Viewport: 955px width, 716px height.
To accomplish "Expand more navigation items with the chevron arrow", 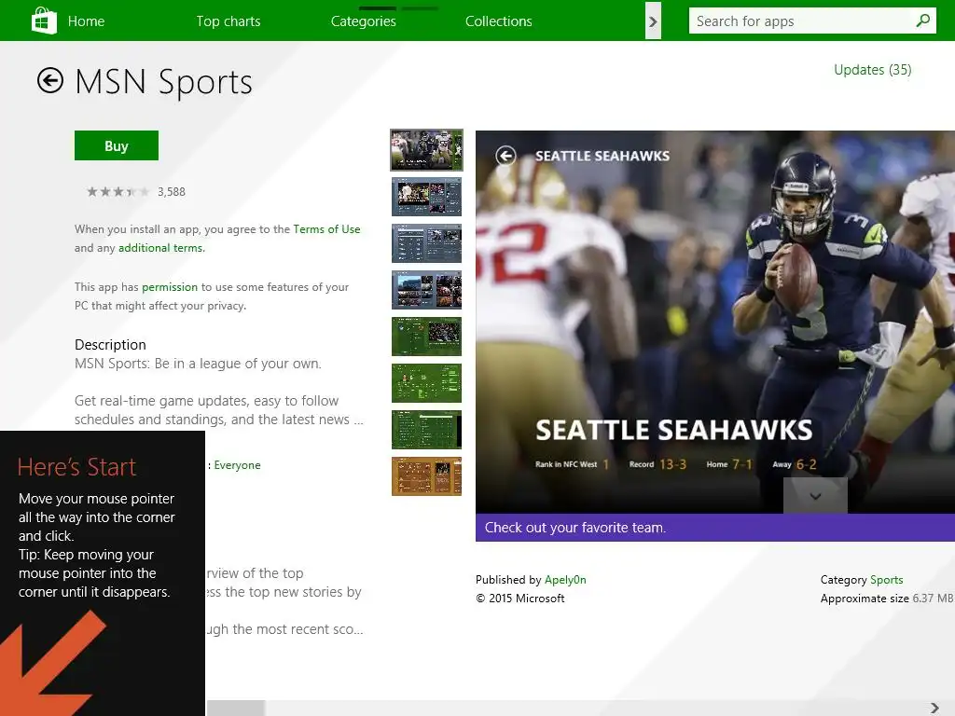I will pyautogui.click(x=653, y=21).
